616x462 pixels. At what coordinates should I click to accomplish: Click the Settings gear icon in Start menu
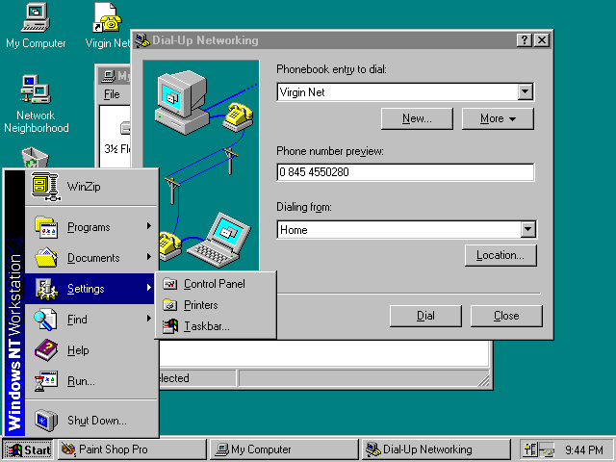coord(46,289)
